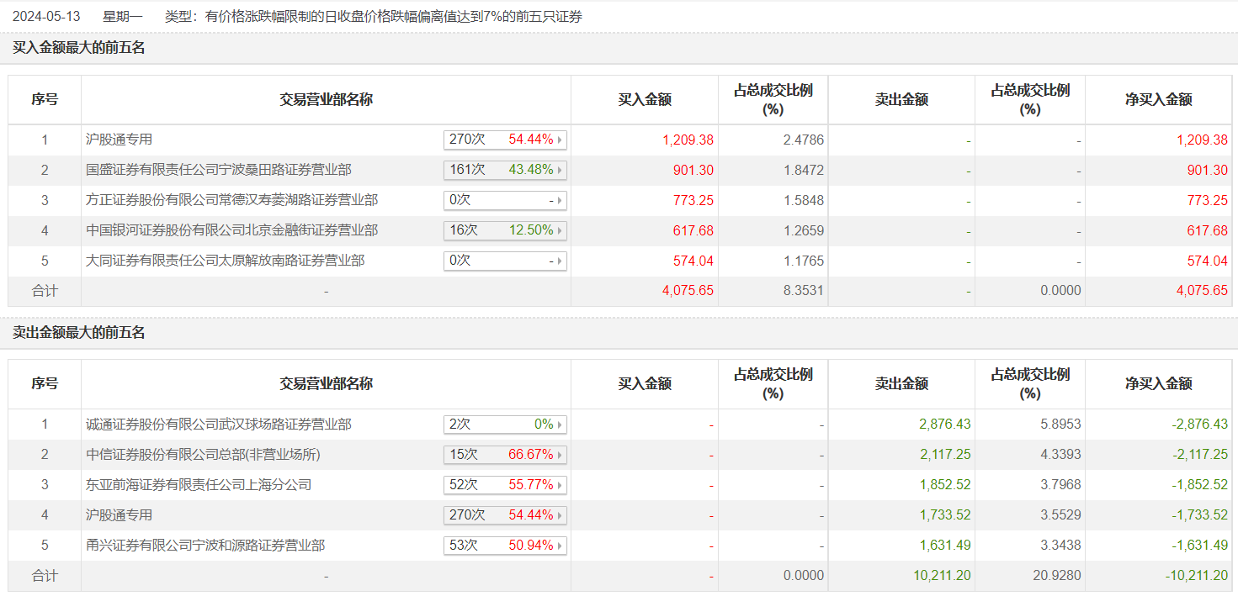Expand the 52次 55.77% stats box

505,485
